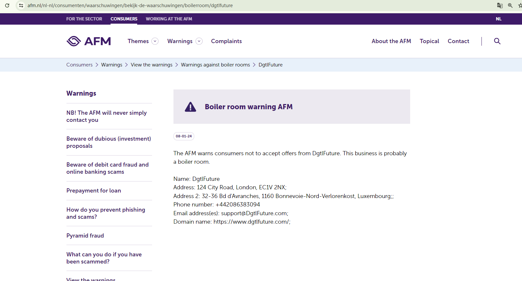Switch to the For the Sector tab
The width and height of the screenshot is (522, 281).
[84, 19]
